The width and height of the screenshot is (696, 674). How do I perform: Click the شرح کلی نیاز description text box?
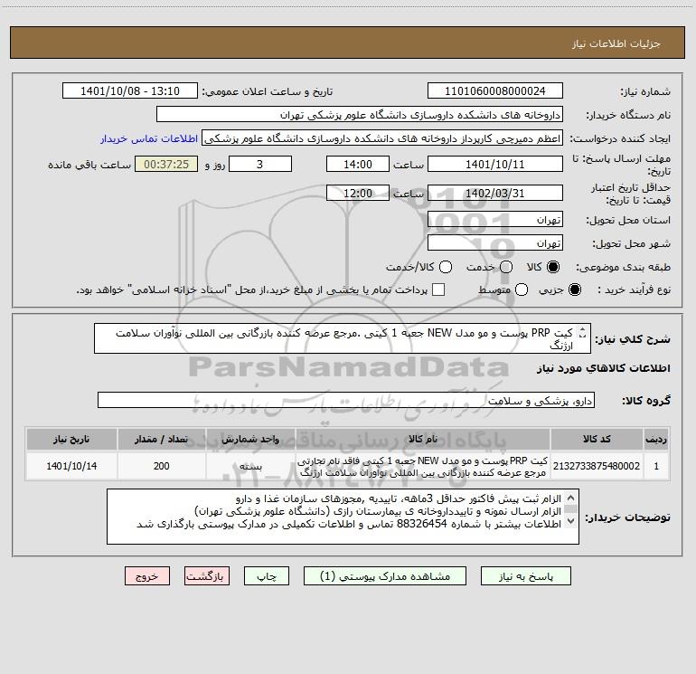tap(343, 338)
